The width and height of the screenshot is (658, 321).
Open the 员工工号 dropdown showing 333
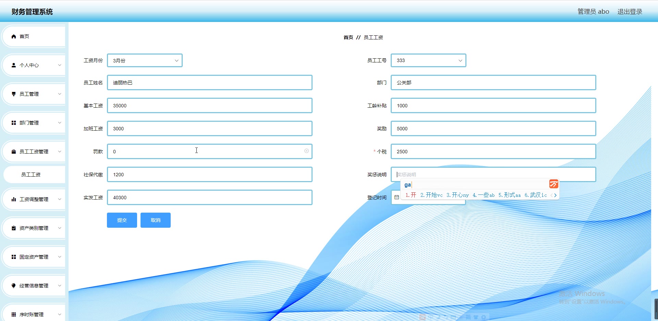tap(428, 60)
